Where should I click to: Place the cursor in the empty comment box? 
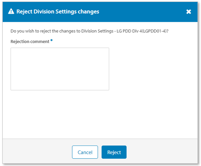click(60, 69)
